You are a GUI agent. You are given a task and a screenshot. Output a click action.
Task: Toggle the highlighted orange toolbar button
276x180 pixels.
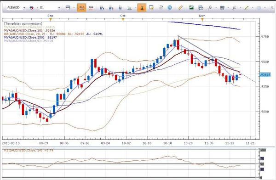click(142, 7)
